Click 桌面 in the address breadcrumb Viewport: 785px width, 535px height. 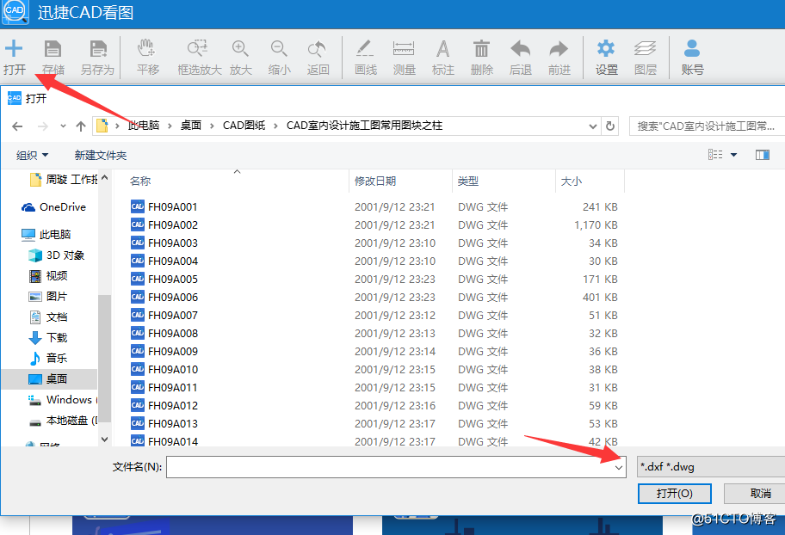click(x=191, y=125)
